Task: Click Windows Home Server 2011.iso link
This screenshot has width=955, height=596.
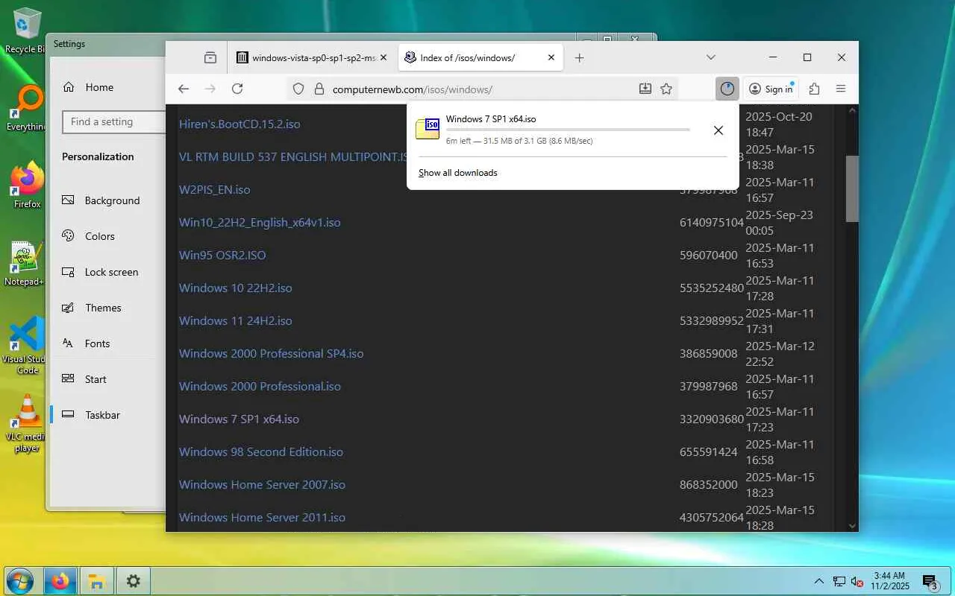Action: (x=262, y=517)
